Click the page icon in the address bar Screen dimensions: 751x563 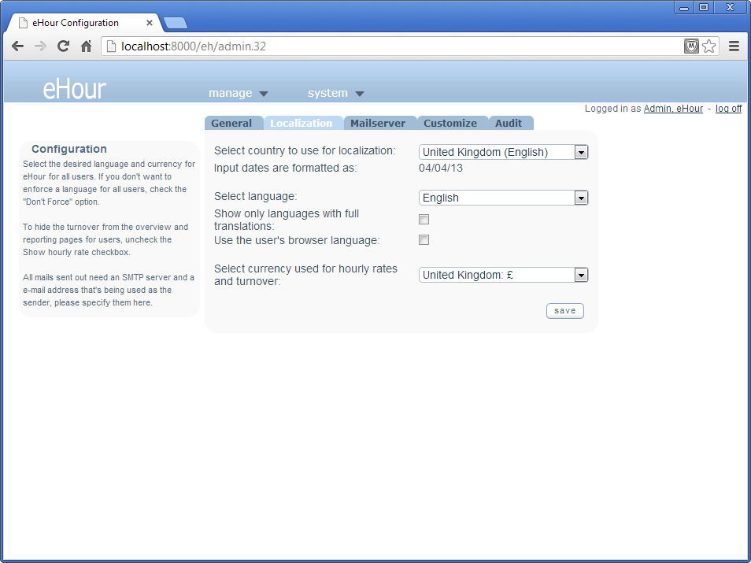click(x=111, y=46)
